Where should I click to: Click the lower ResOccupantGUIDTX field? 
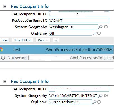pos(79,89)
